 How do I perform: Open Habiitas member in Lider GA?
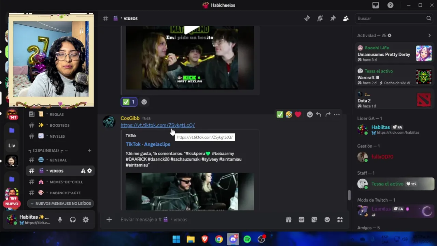[x=395, y=129]
